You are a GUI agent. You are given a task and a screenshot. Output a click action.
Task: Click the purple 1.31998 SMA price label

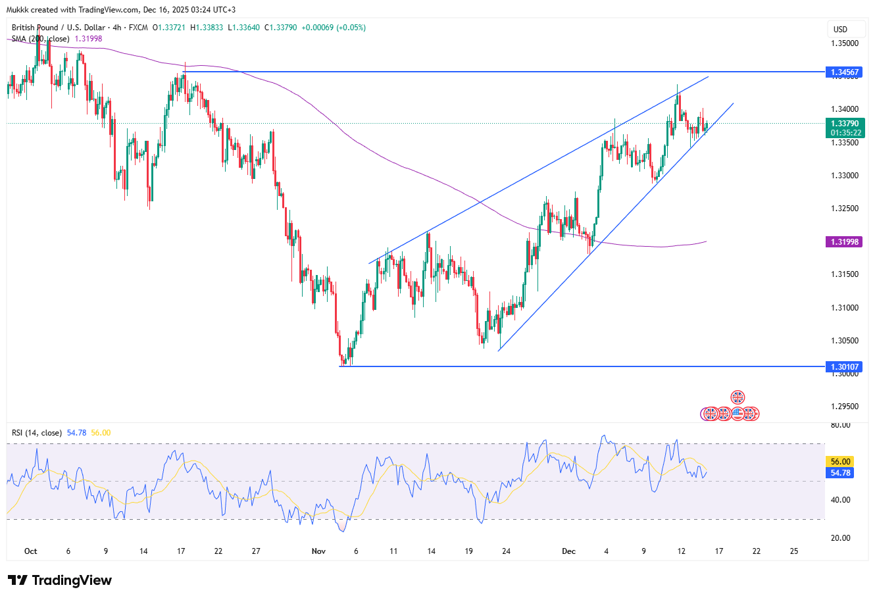point(842,242)
